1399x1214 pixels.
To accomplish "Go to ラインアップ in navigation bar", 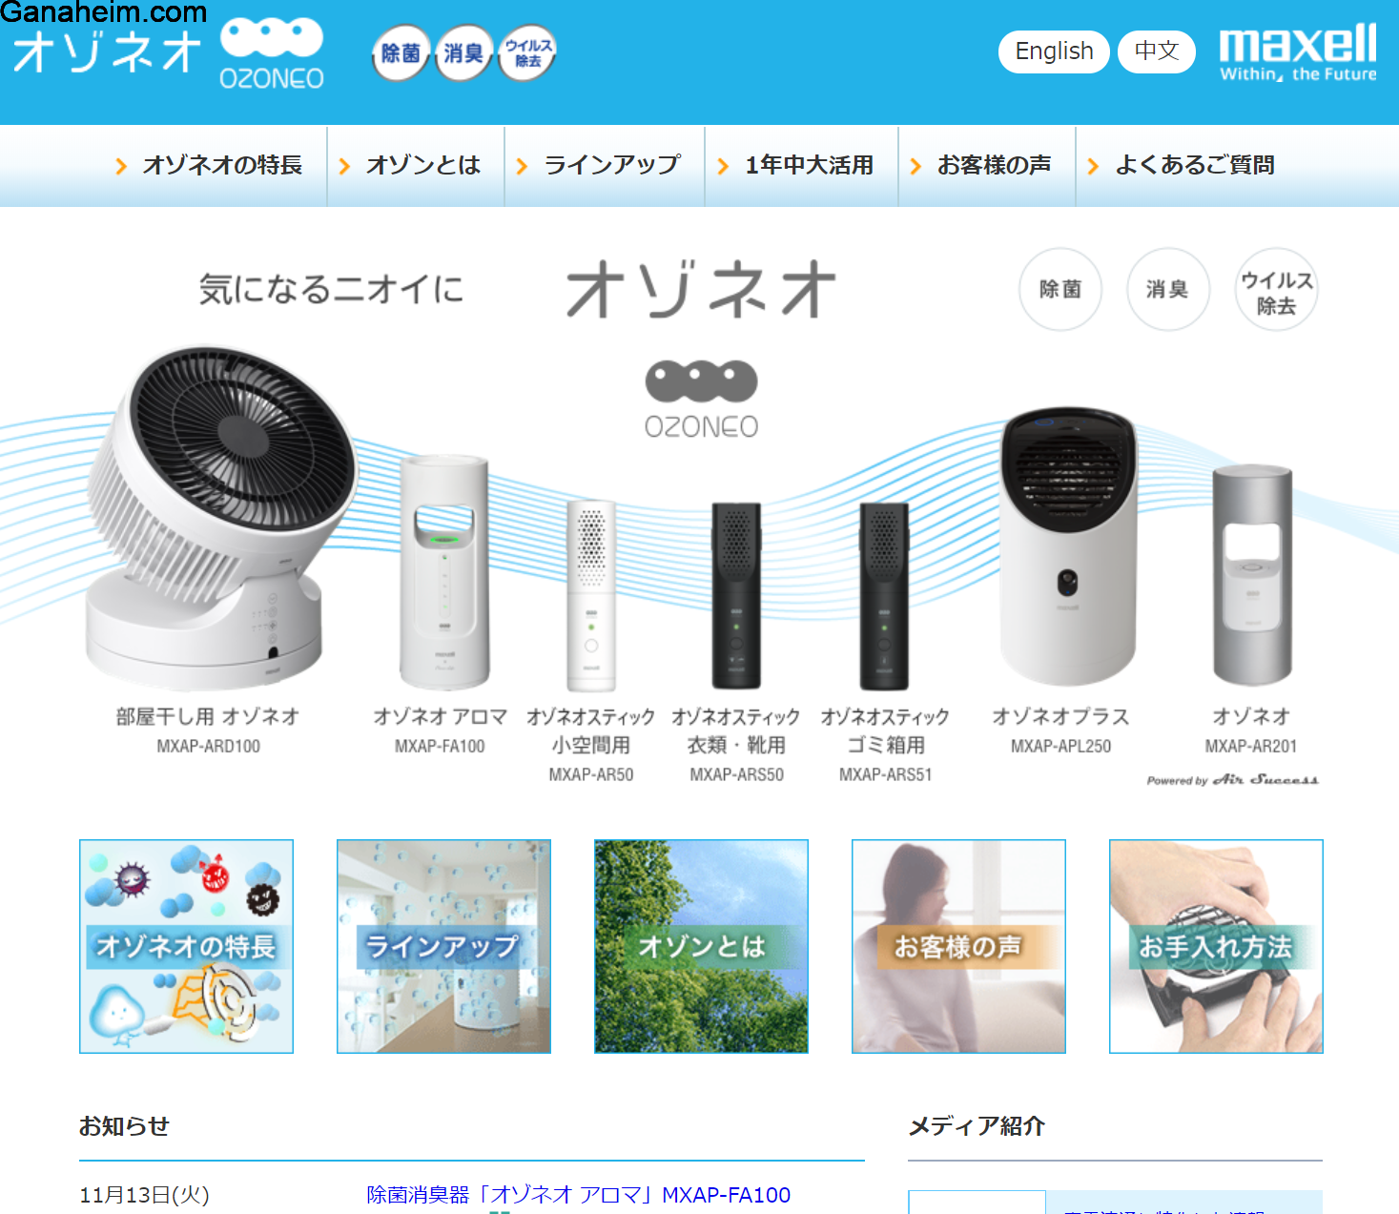I will [611, 166].
